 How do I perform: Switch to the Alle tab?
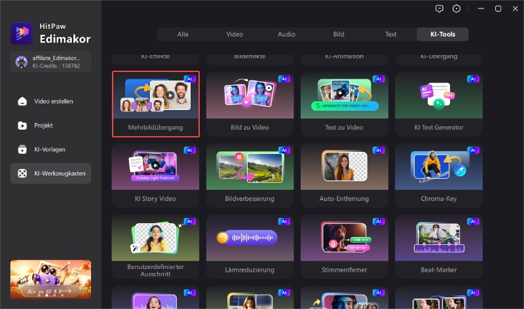pyautogui.click(x=183, y=34)
